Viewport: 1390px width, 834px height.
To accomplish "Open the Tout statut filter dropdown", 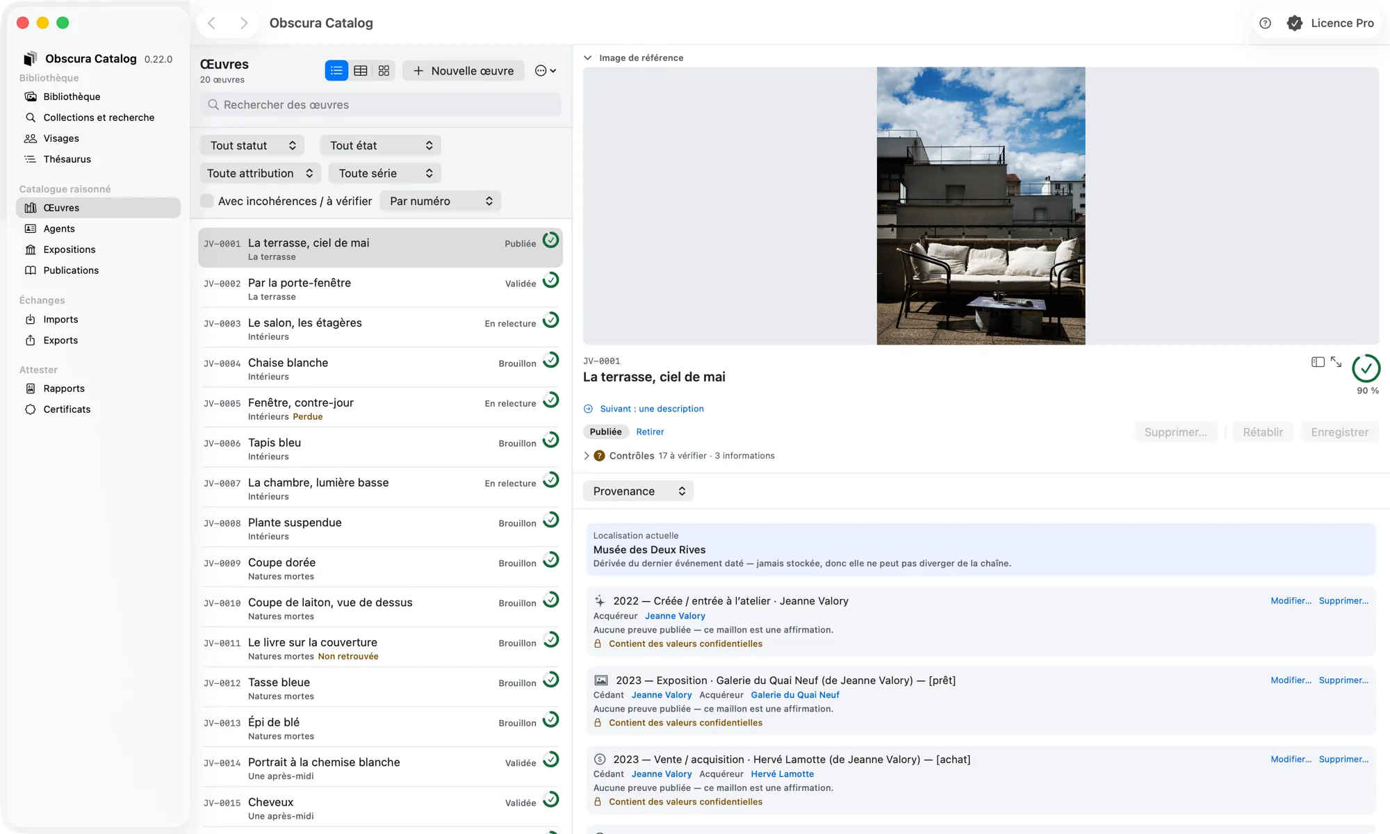I will (253, 145).
